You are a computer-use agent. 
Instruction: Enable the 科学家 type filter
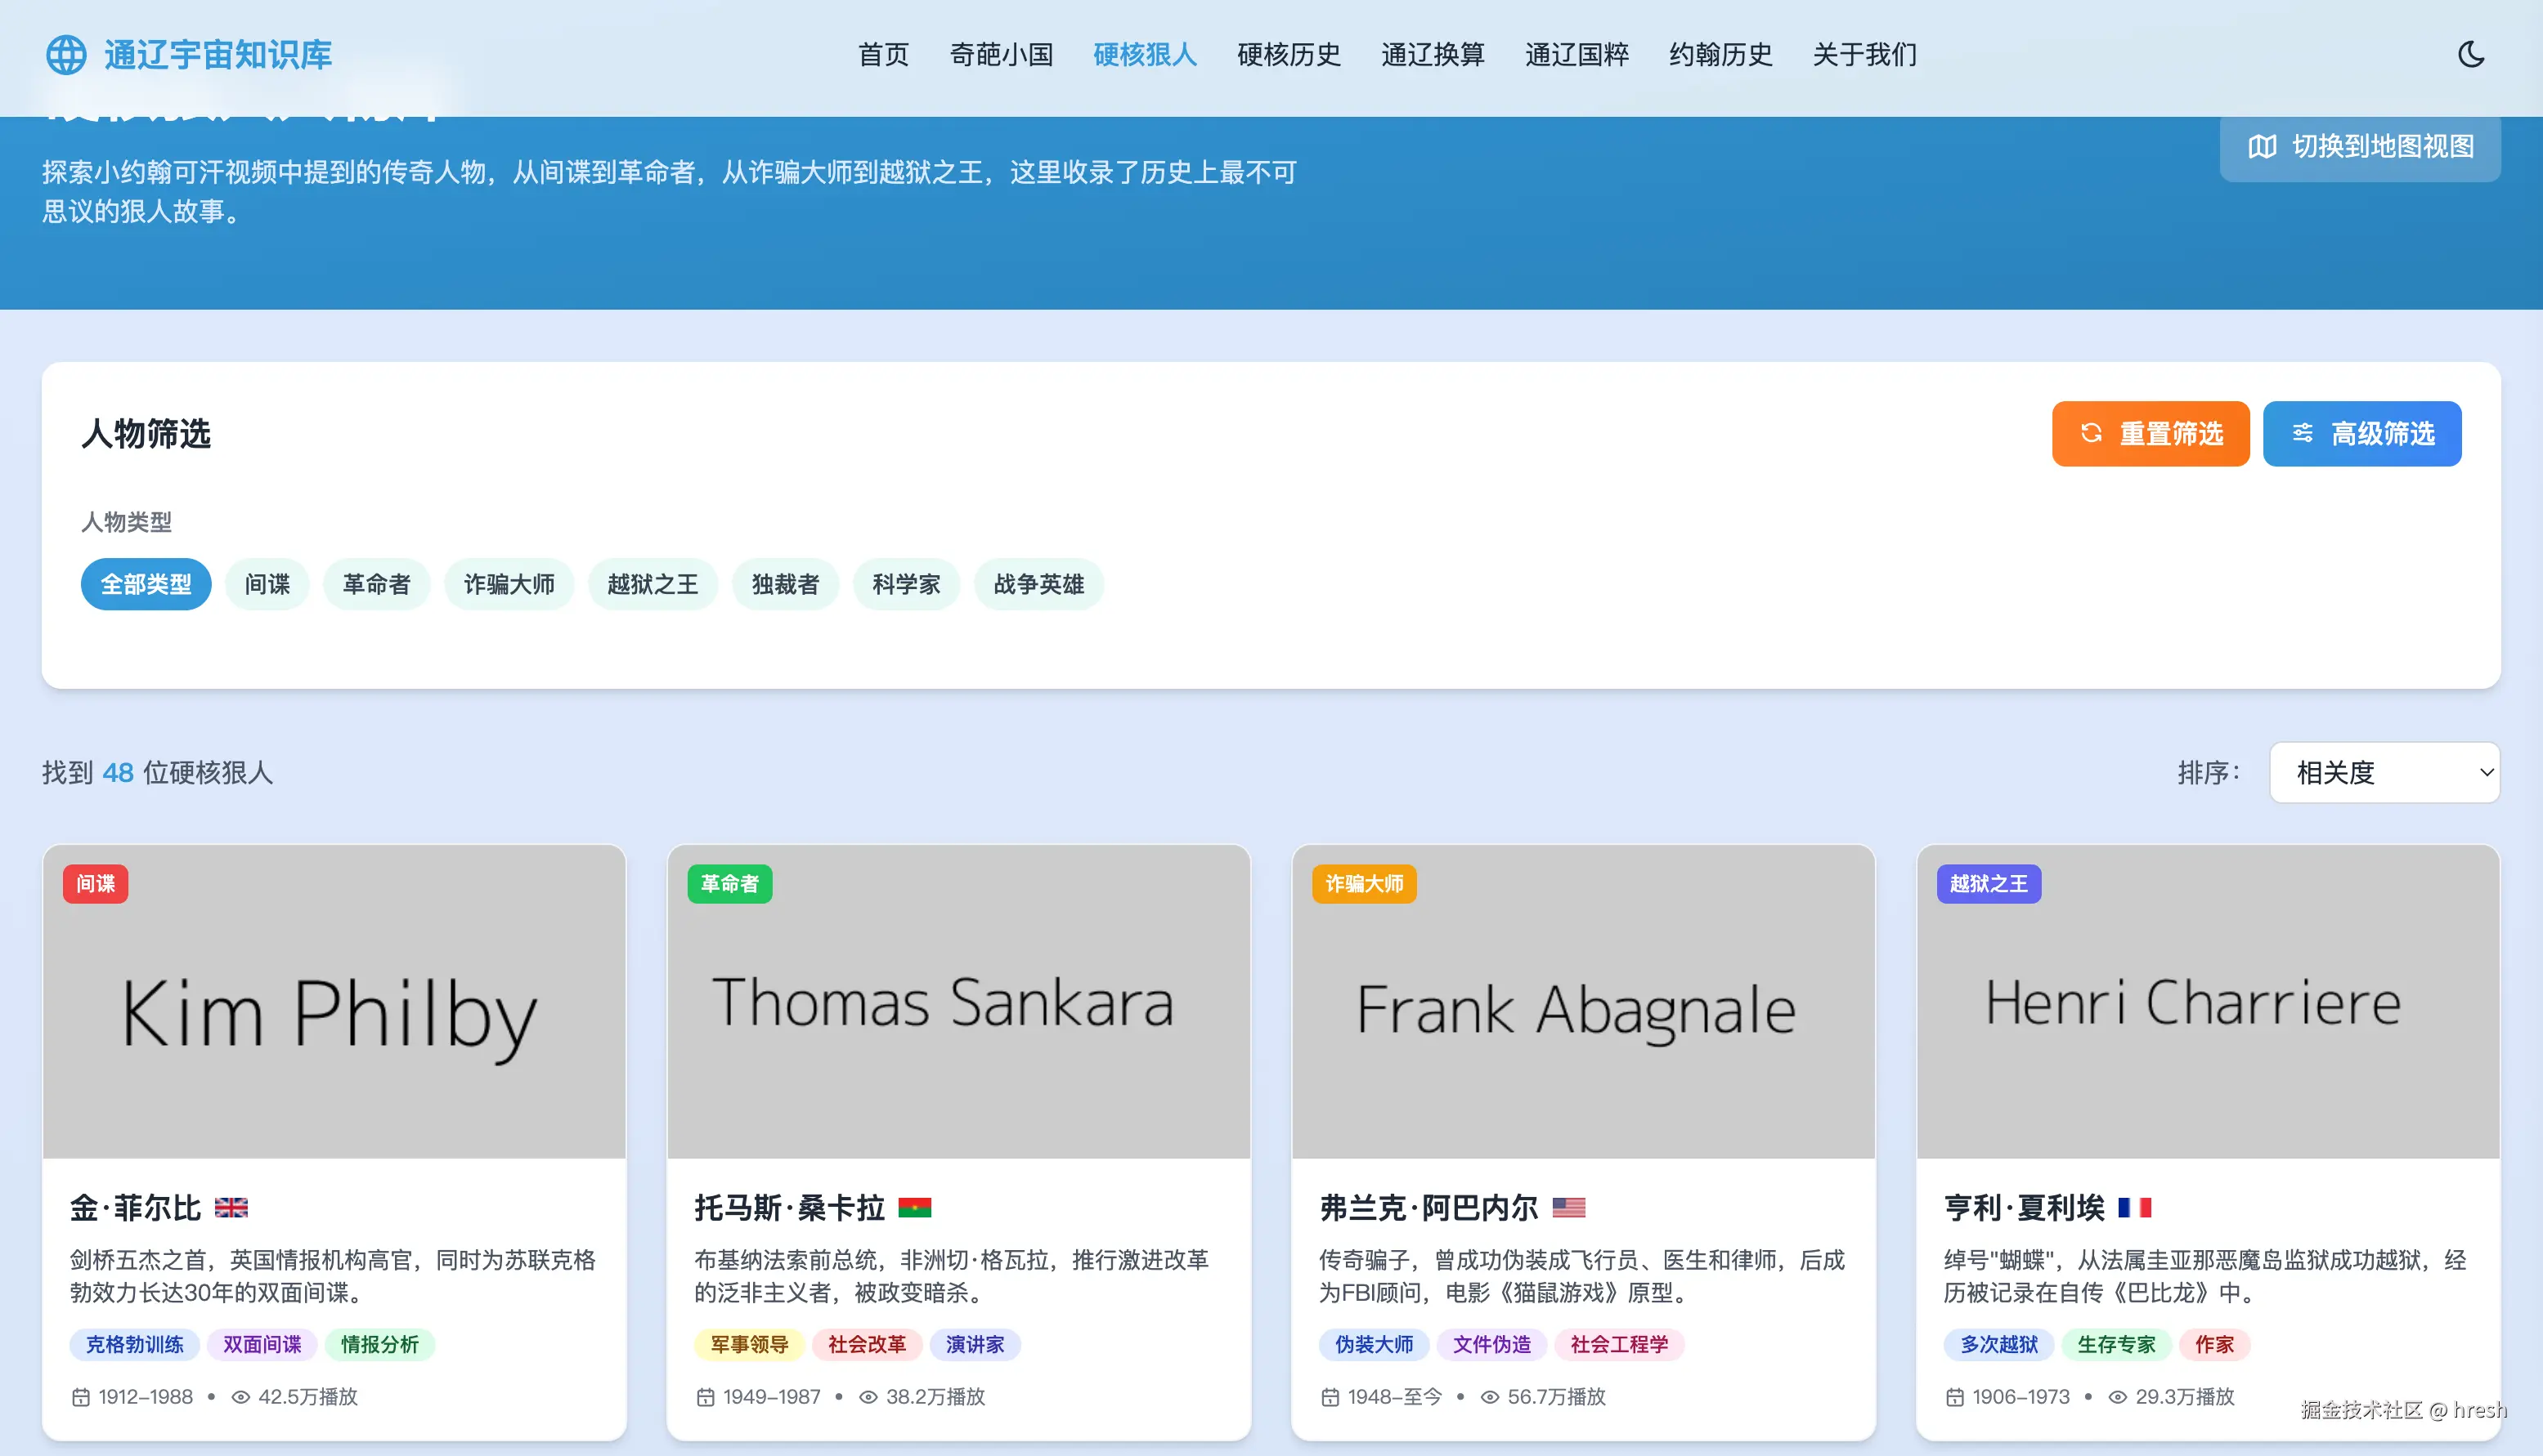pyautogui.click(x=906, y=584)
